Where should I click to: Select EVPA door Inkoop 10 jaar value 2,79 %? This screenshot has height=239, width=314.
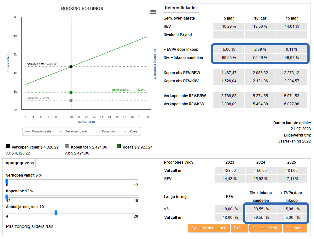[260, 50]
